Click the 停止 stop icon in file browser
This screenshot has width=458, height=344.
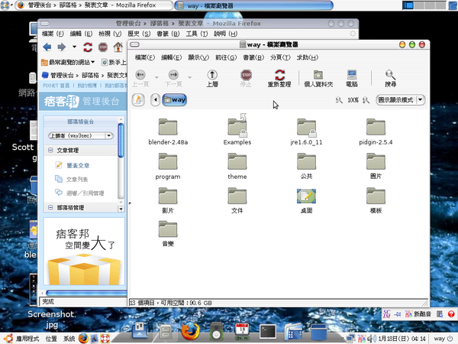click(x=246, y=79)
